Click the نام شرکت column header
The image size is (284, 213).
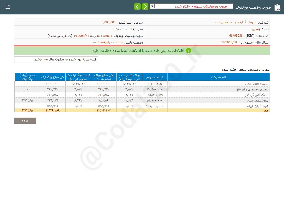point(219,77)
